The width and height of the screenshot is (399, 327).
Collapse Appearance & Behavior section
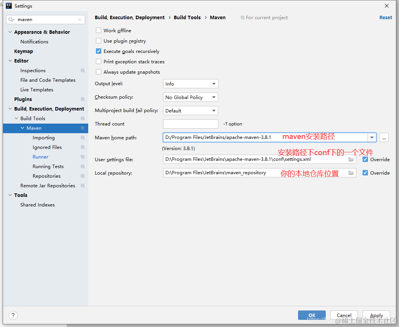click(10, 32)
